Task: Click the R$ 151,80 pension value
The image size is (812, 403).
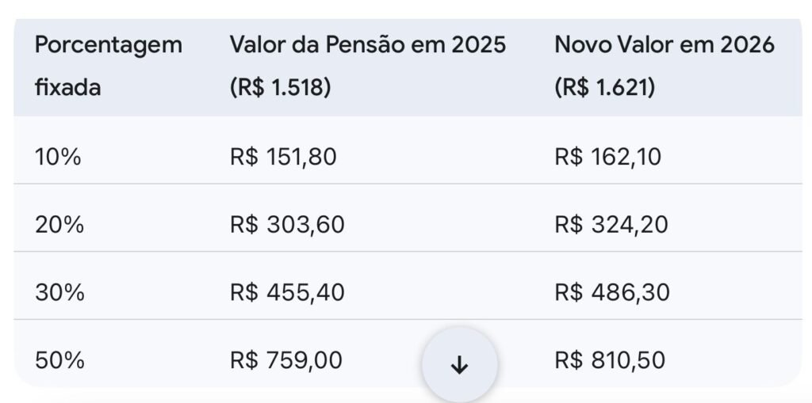Action: click(283, 157)
